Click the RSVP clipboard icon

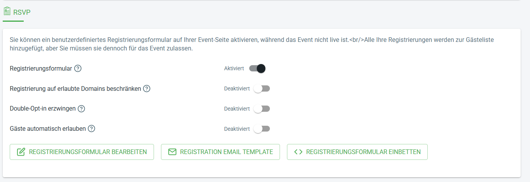(7, 11)
